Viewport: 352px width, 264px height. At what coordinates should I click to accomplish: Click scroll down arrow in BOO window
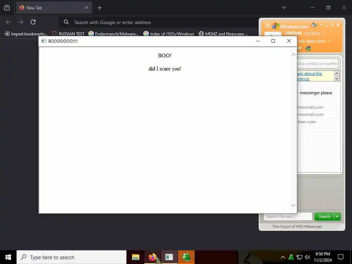tap(293, 205)
